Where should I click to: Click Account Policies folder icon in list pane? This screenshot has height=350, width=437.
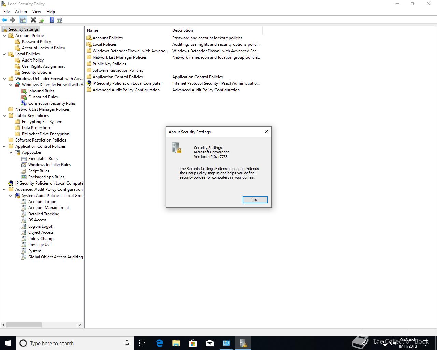(89, 38)
